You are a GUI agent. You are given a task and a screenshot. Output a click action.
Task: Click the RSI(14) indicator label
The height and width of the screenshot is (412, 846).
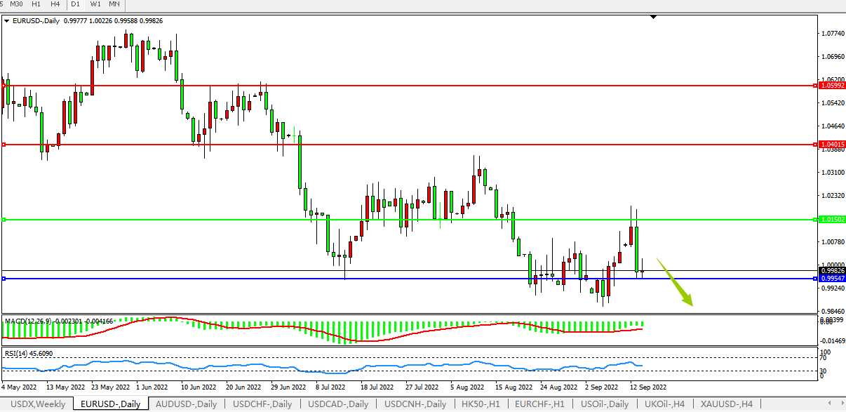tap(16, 353)
